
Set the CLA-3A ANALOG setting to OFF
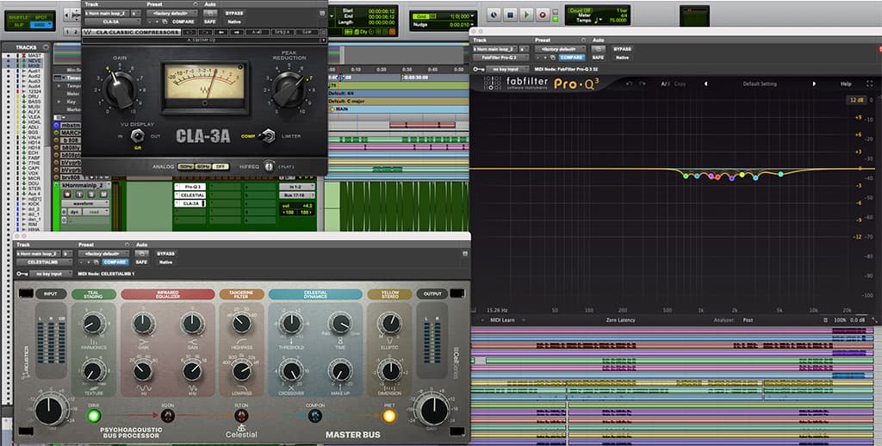pyautogui.click(x=221, y=167)
